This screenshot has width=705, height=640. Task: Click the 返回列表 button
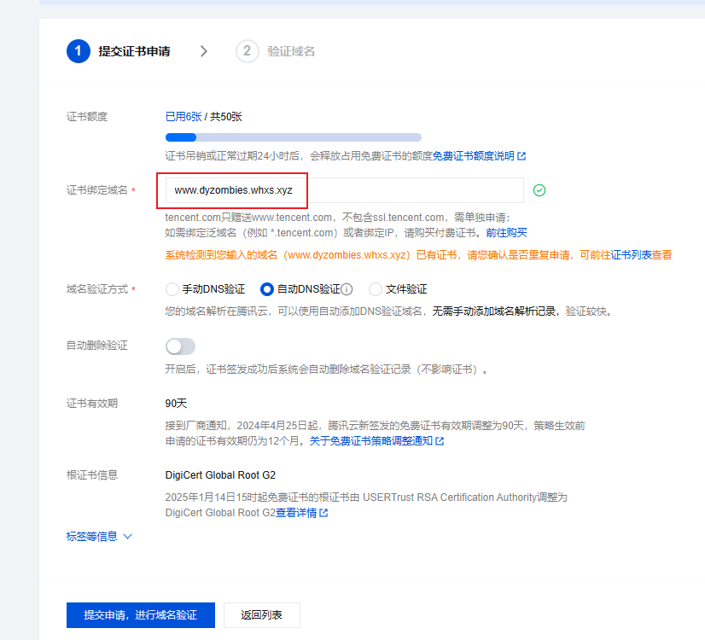[x=262, y=615]
